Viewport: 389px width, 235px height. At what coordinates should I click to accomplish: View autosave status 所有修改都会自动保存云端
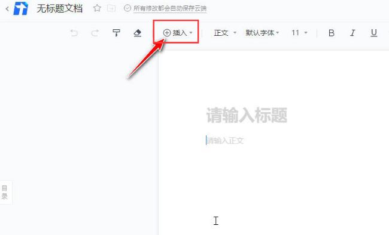(x=170, y=8)
